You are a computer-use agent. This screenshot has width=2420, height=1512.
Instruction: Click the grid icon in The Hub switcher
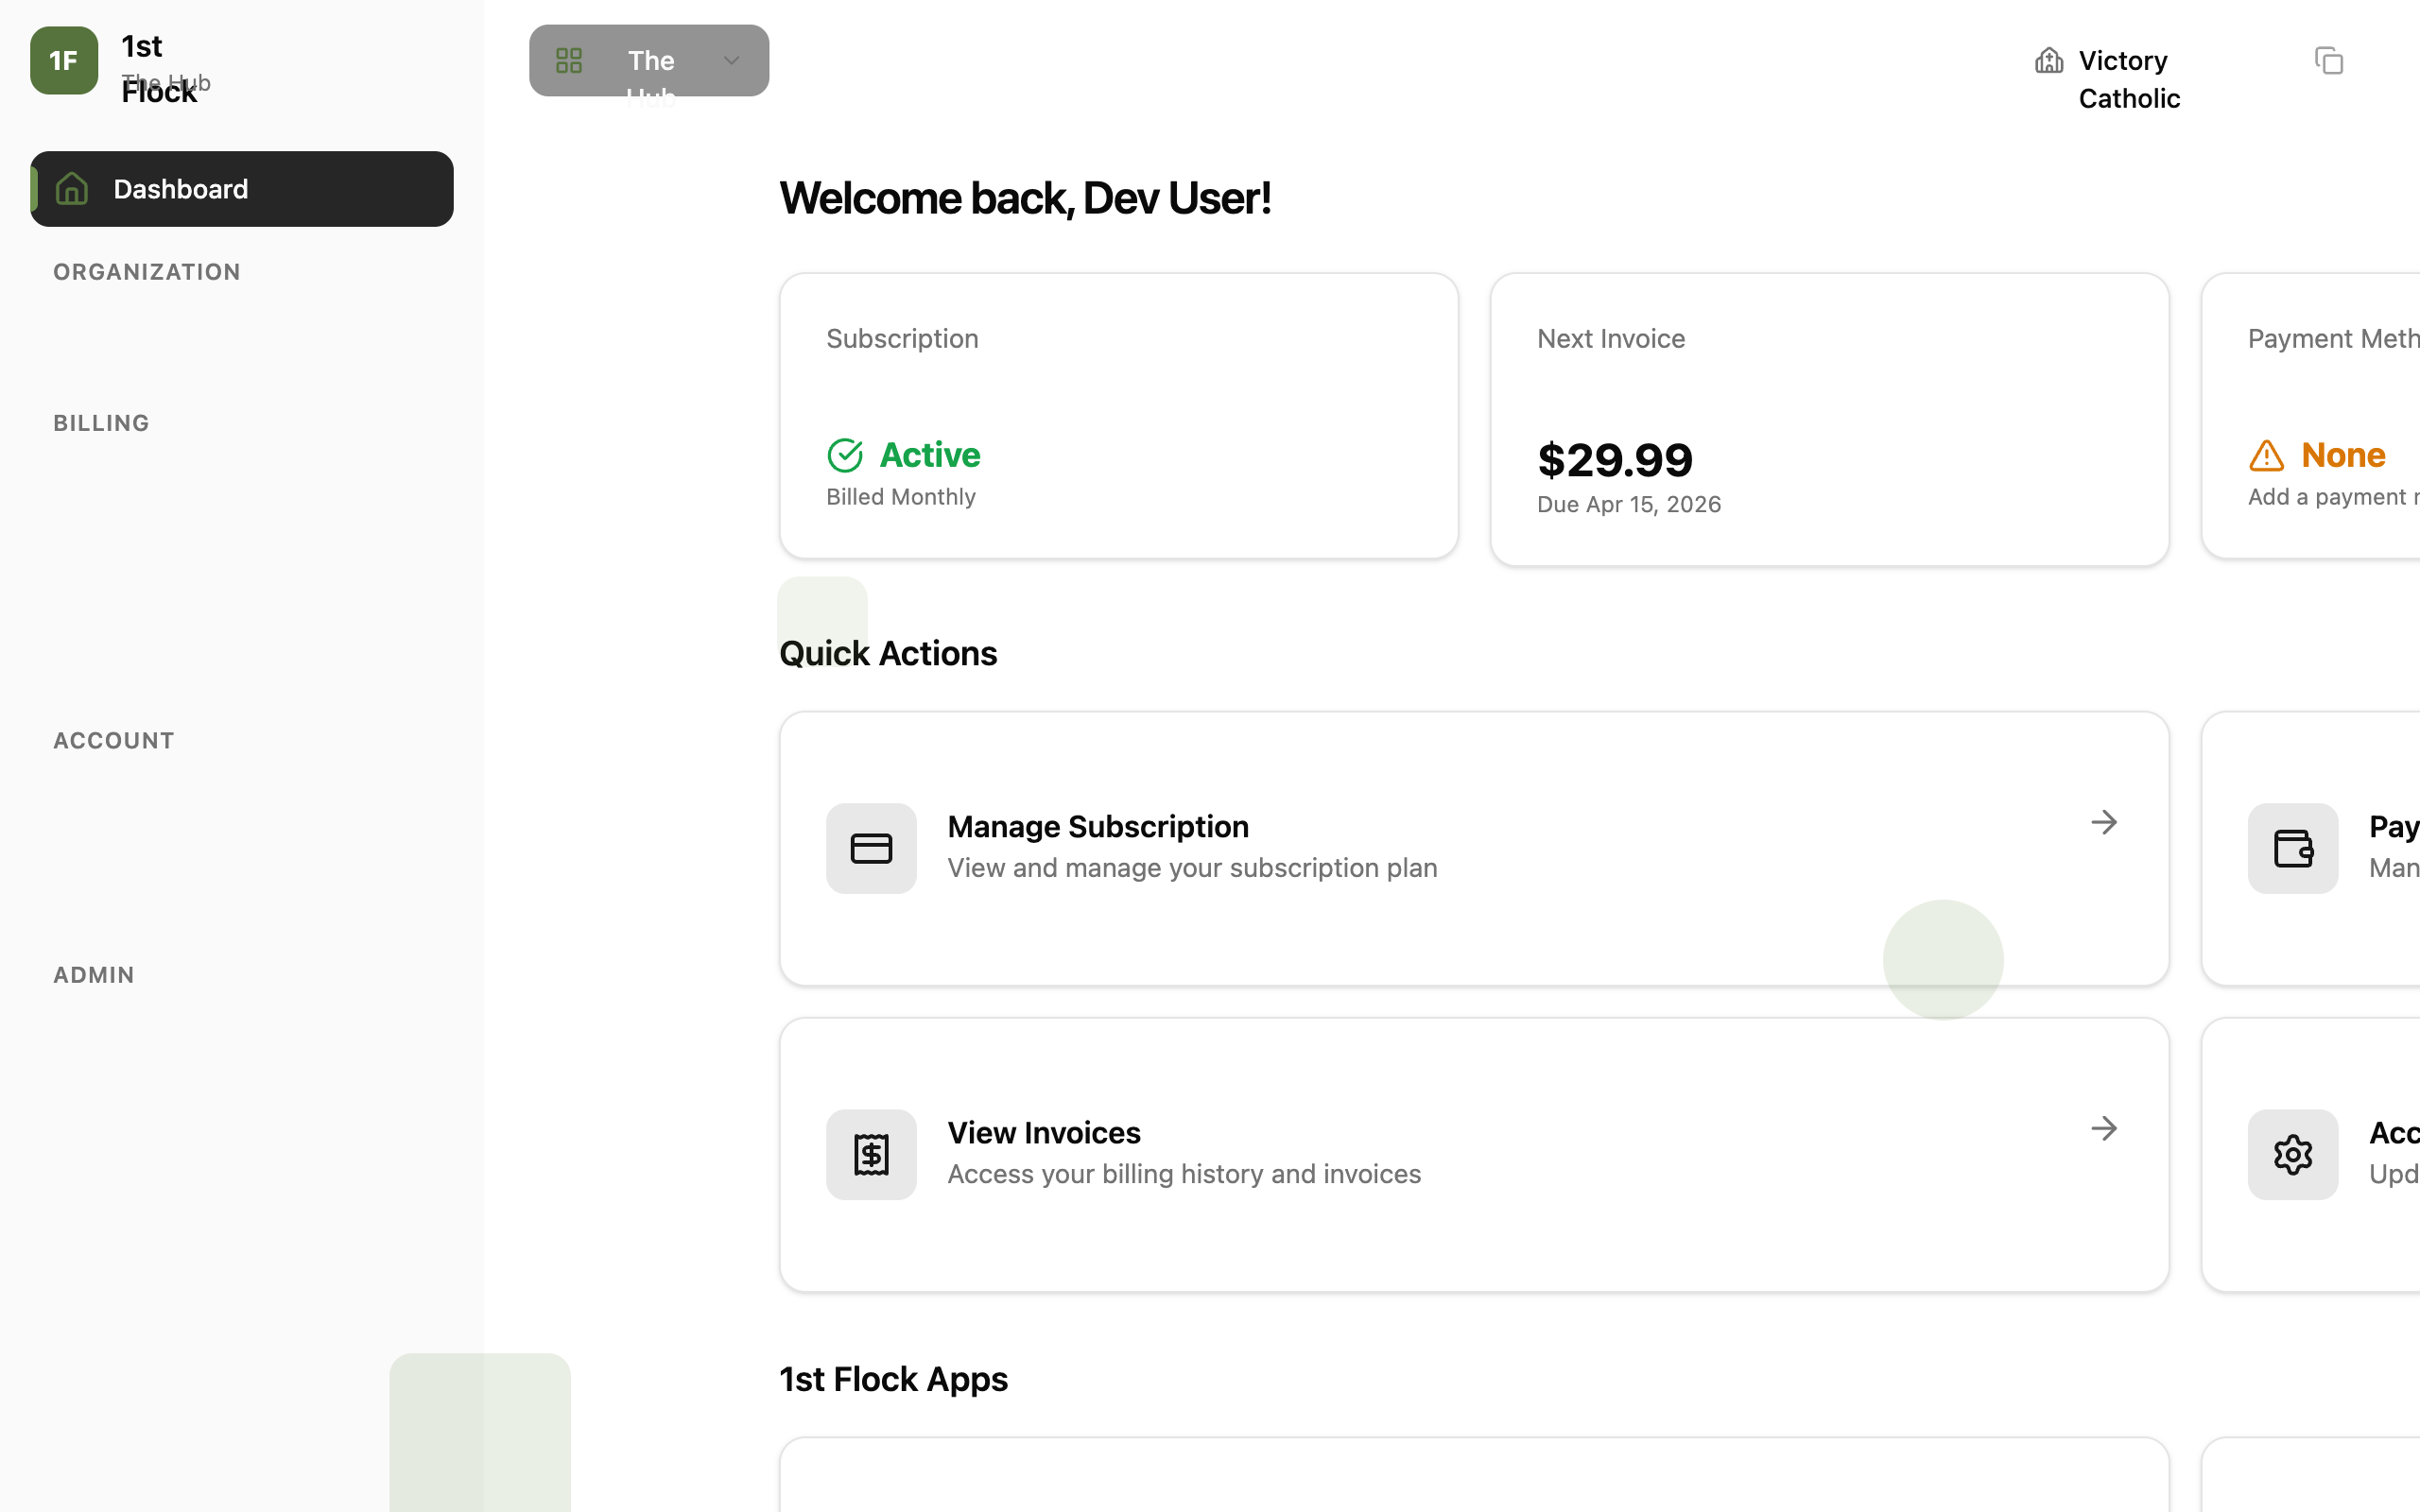(569, 61)
